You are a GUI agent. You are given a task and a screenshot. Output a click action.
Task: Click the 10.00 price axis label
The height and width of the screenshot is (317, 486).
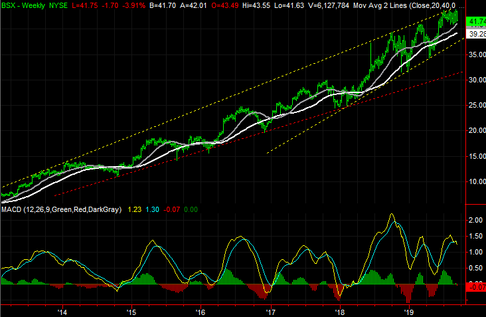click(477, 181)
